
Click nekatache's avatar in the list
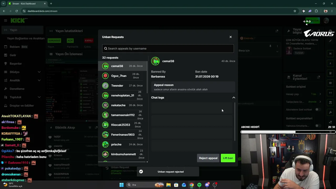pos(105,105)
